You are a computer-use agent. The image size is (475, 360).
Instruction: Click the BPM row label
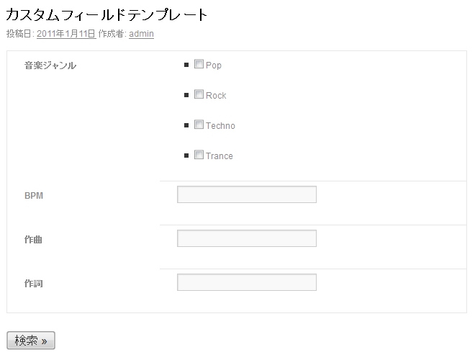tap(34, 196)
